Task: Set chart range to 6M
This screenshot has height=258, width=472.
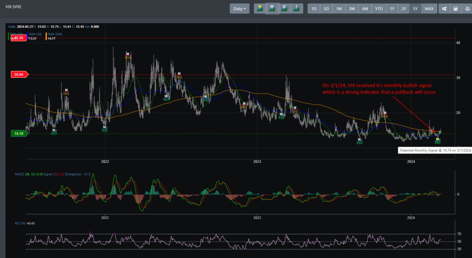Action: point(365,9)
